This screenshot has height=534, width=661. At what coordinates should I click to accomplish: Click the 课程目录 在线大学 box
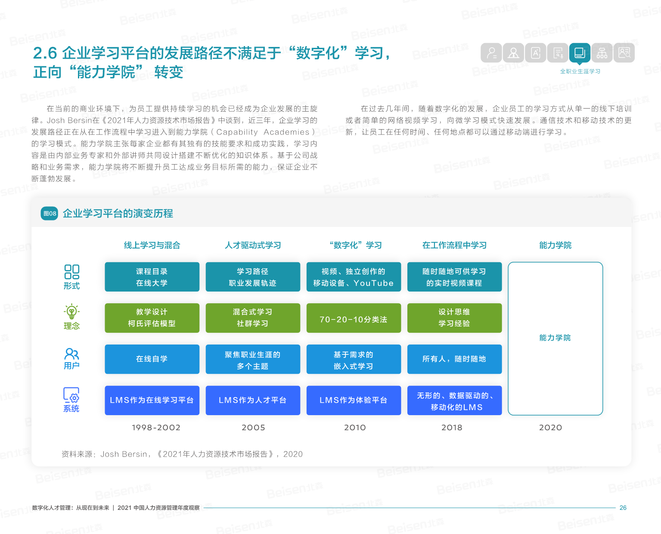click(152, 277)
